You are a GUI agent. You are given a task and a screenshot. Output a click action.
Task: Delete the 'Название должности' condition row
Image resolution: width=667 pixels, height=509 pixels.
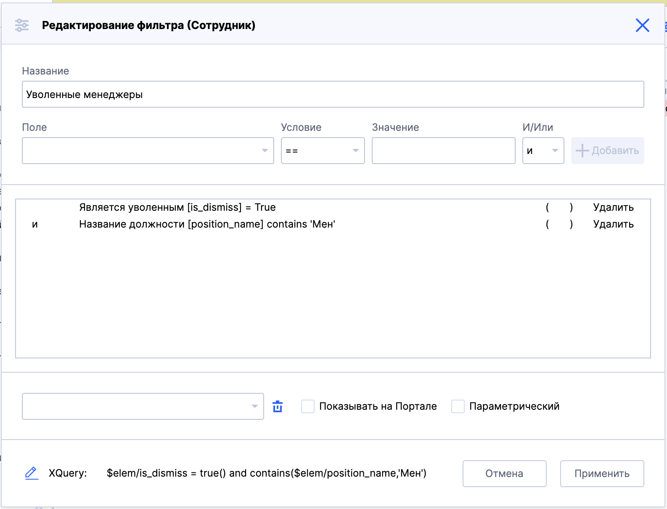(613, 224)
